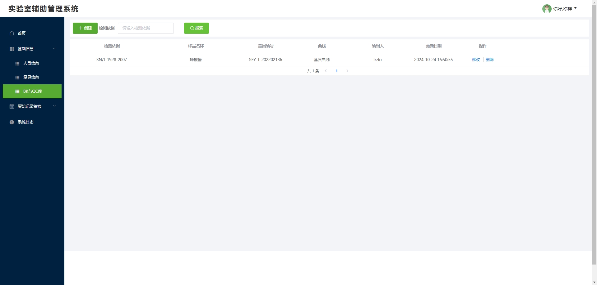The width and height of the screenshot is (597, 285).
Task: Open the user account dropdown arrow
Action: pos(575,8)
